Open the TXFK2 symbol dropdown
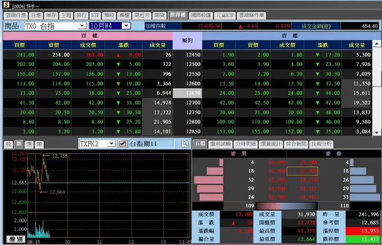The image size is (382, 245). [112, 144]
